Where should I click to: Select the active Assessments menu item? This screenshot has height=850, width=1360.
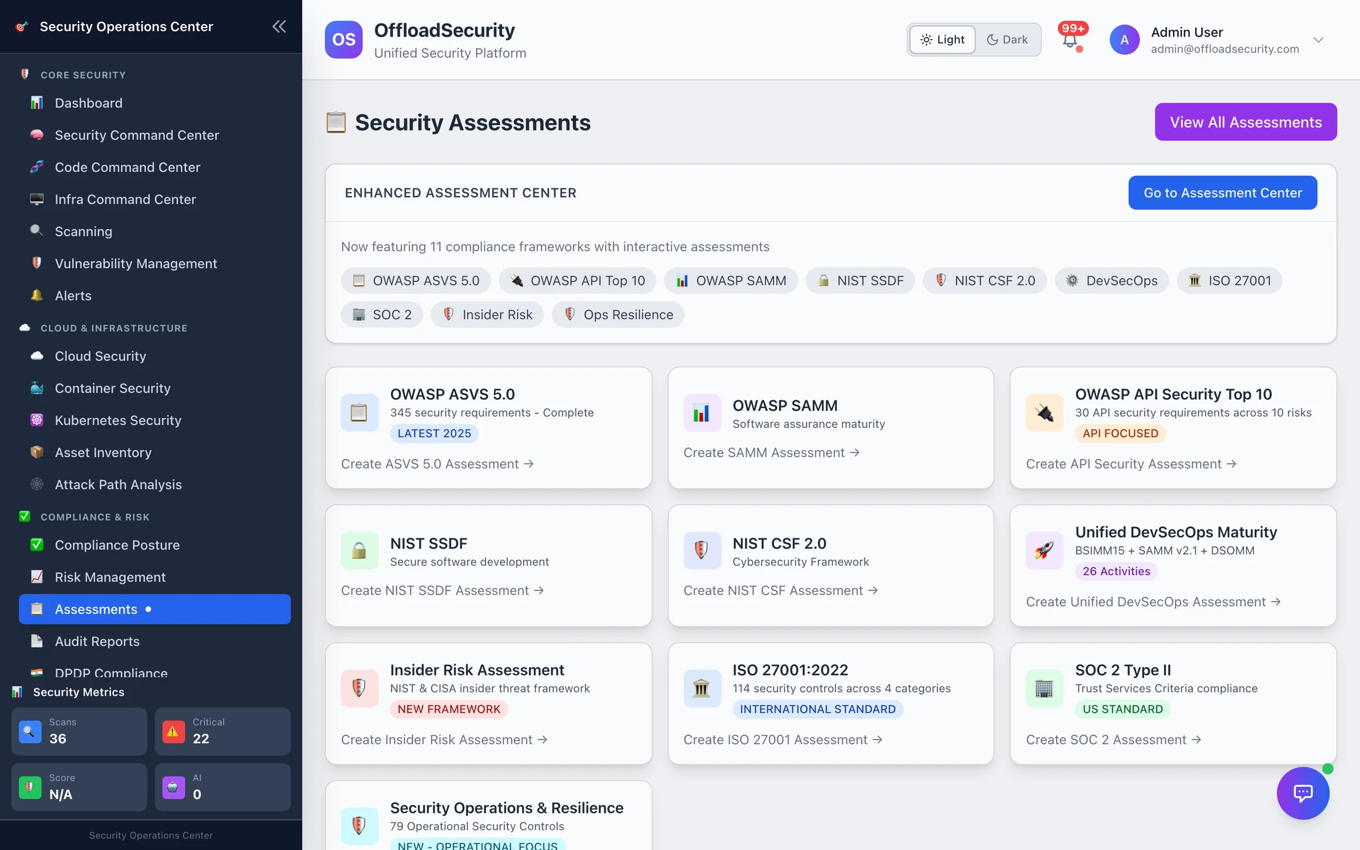tap(155, 609)
